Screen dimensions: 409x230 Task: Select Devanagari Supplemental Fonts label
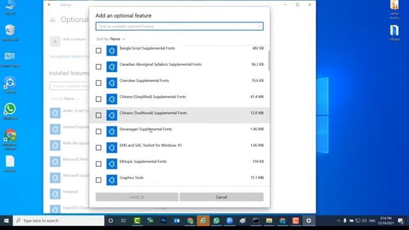point(146,129)
